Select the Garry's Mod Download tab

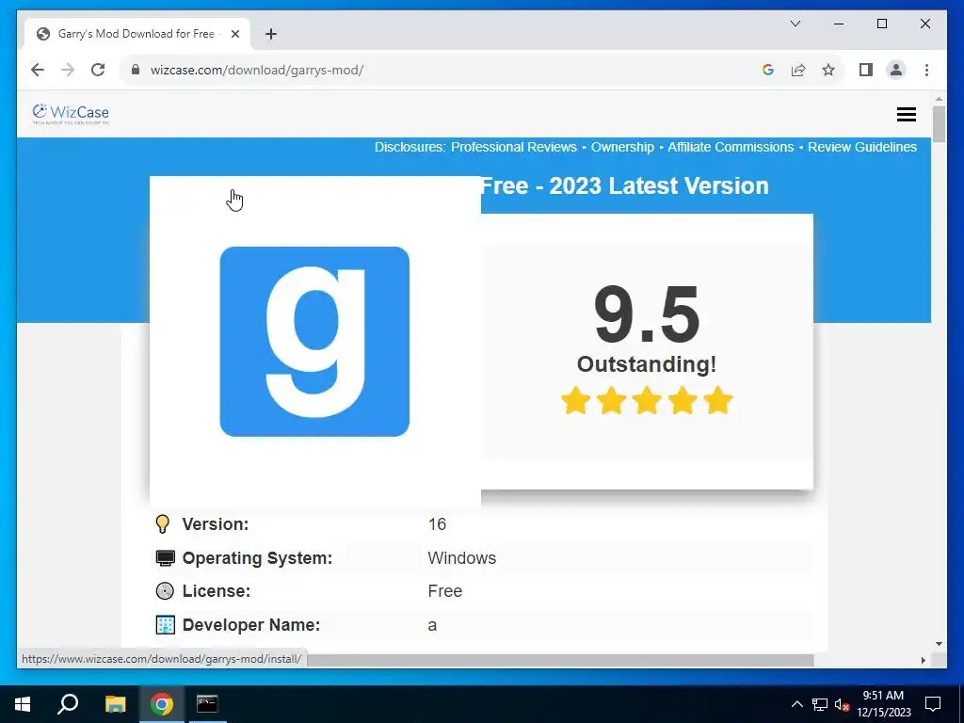(137, 34)
